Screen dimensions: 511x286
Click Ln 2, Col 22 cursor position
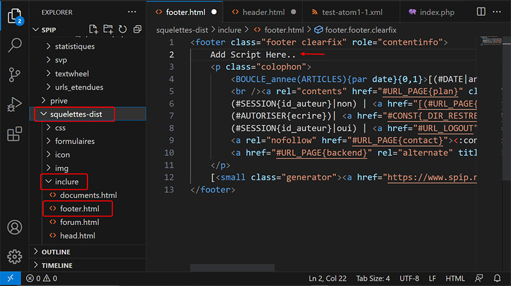(328, 279)
